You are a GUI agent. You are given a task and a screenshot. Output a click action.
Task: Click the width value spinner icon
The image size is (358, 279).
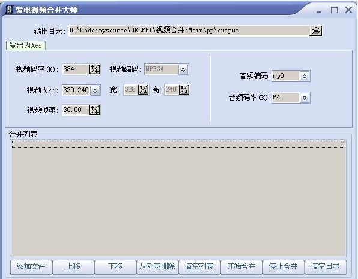pyautogui.click(x=143, y=90)
